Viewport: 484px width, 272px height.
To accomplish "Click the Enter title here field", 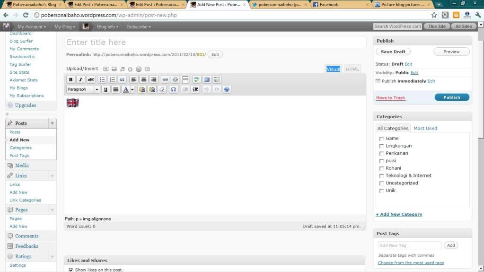I will click(215, 42).
